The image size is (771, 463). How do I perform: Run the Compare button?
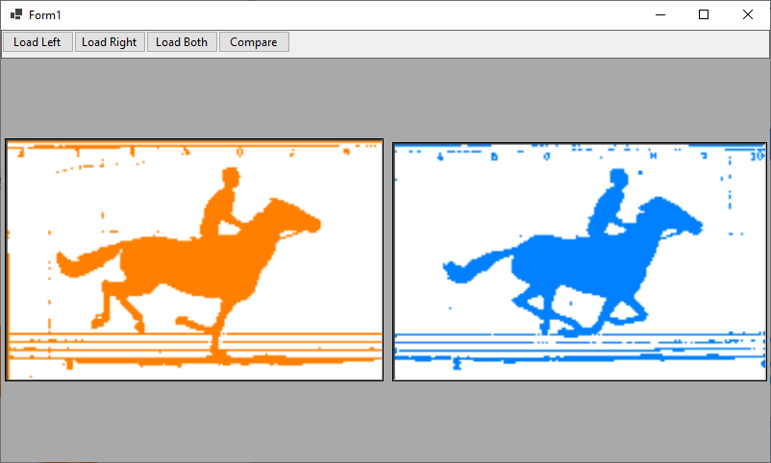click(x=254, y=42)
